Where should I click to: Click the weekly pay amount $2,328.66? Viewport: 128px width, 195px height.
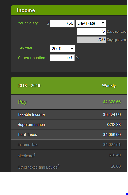pyautogui.click(x=112, y=102)
